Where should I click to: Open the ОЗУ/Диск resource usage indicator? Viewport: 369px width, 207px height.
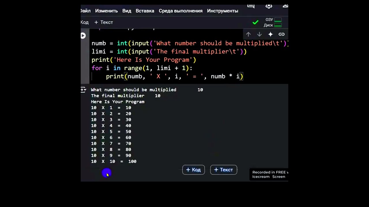273,22
